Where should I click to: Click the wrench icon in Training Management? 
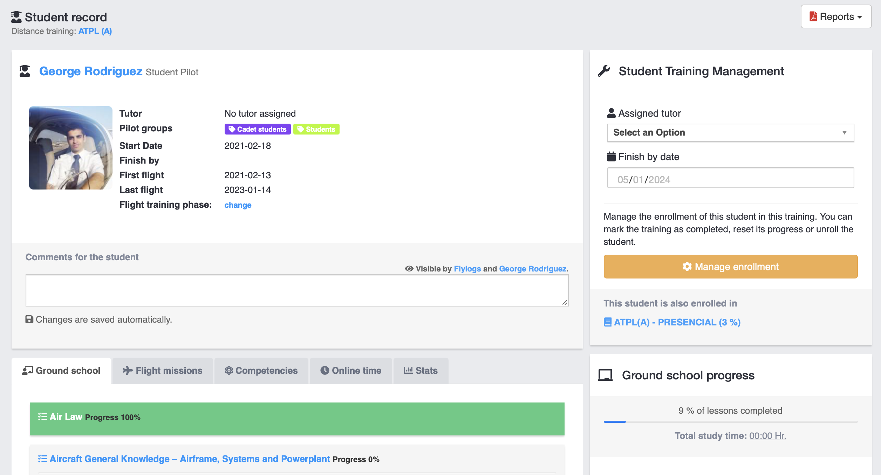604,71
